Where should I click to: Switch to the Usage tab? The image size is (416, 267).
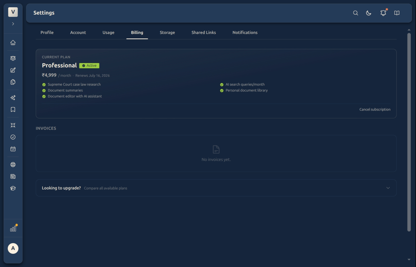[x=108, y=32]
